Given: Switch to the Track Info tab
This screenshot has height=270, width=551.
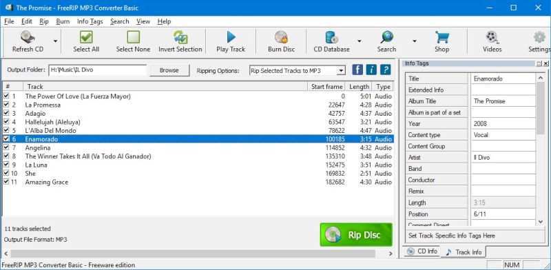Looking at the screenshot, I should coord(464,252).
